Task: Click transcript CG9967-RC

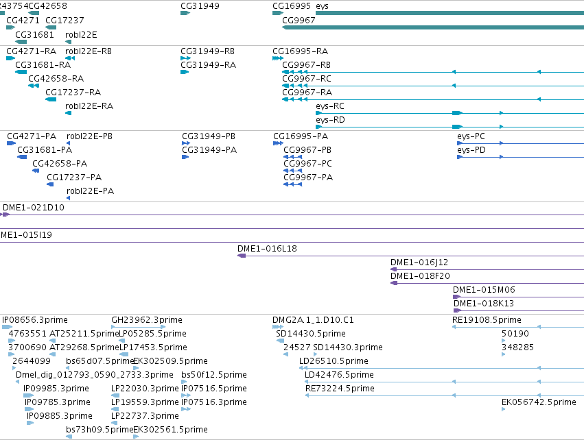Action: pos(307,79)
